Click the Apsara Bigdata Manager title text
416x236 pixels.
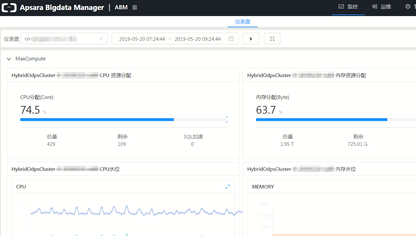(62, 7)
